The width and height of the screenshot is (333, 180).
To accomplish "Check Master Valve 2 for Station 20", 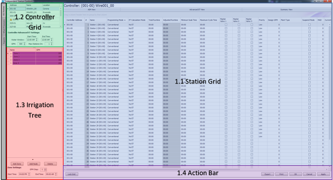I will [239, 93].
